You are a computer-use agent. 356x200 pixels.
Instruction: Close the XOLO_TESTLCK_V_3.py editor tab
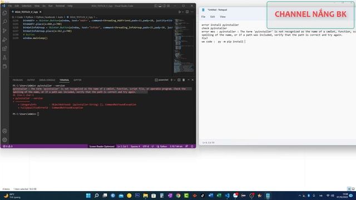tap(41, 12)
